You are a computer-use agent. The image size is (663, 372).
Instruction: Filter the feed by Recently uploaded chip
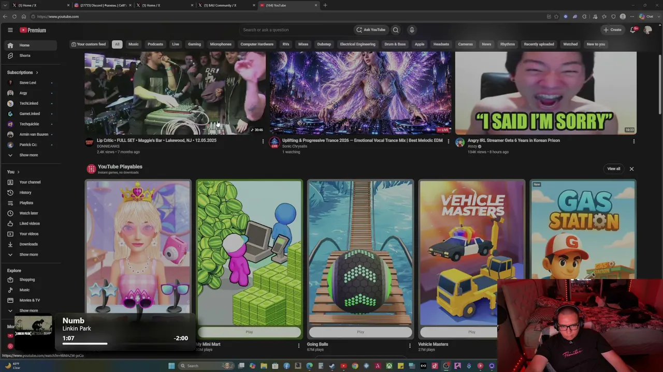539,44
